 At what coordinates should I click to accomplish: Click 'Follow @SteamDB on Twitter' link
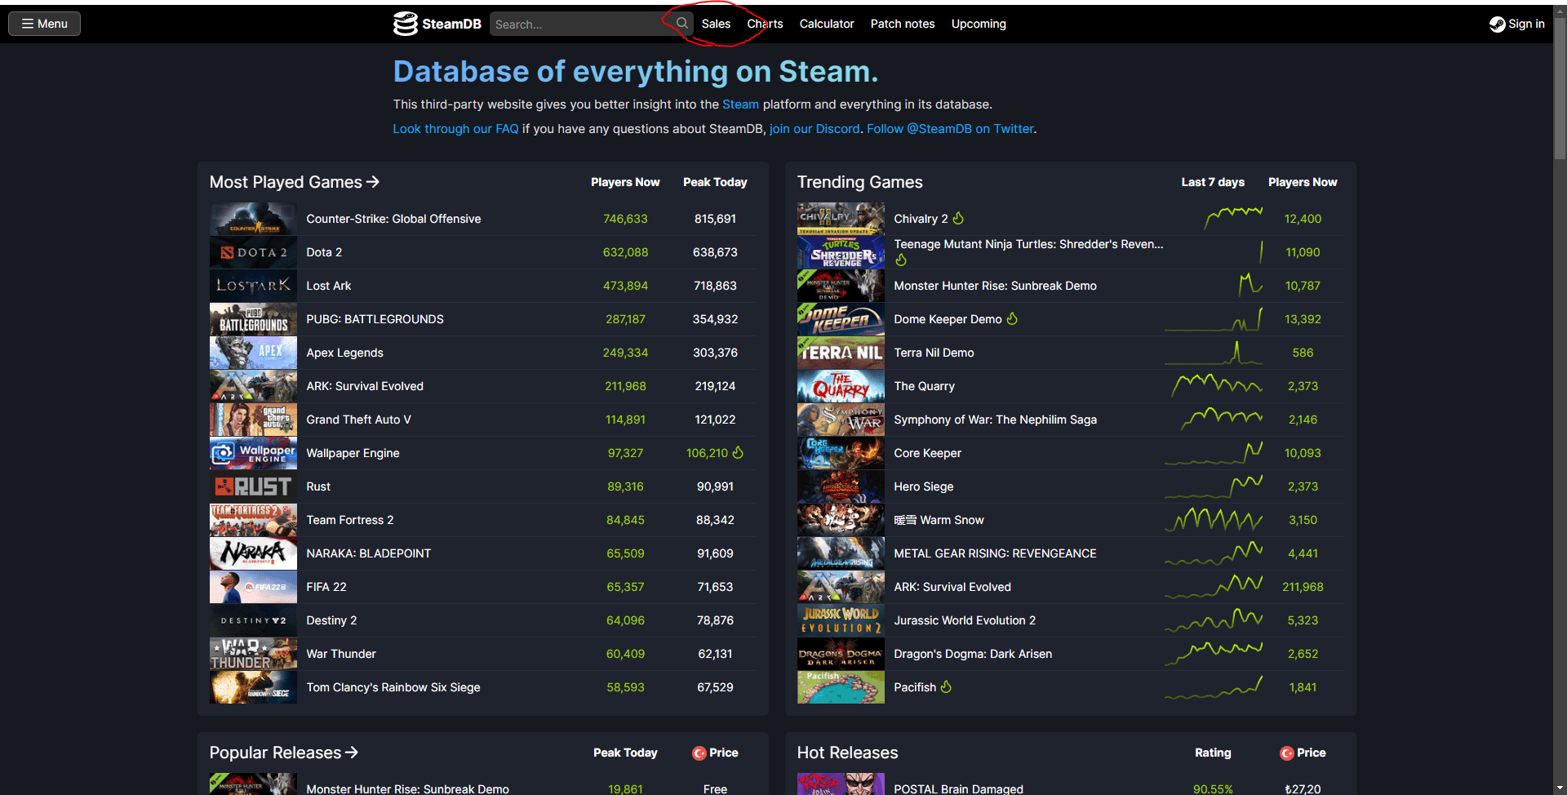[950, 129]
